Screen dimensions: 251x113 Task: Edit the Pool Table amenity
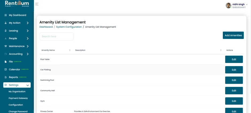234,59
